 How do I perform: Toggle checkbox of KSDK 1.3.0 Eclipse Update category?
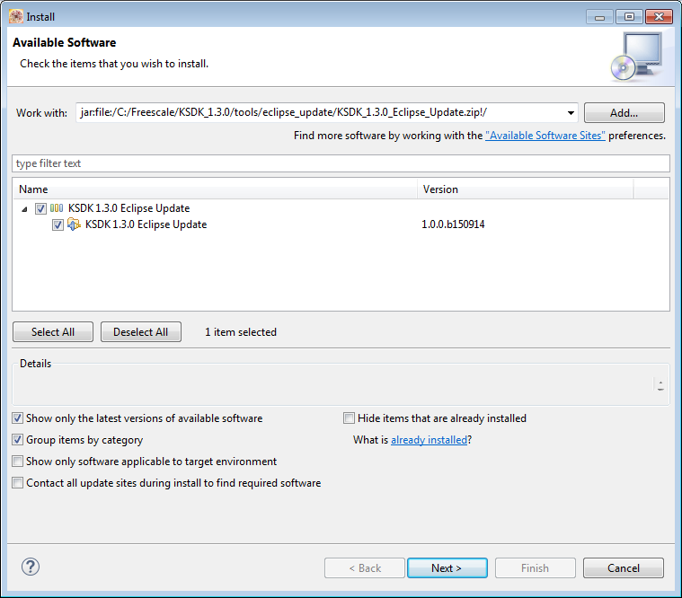(40, 208)
